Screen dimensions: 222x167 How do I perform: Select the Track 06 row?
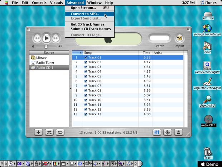point(128,81)
